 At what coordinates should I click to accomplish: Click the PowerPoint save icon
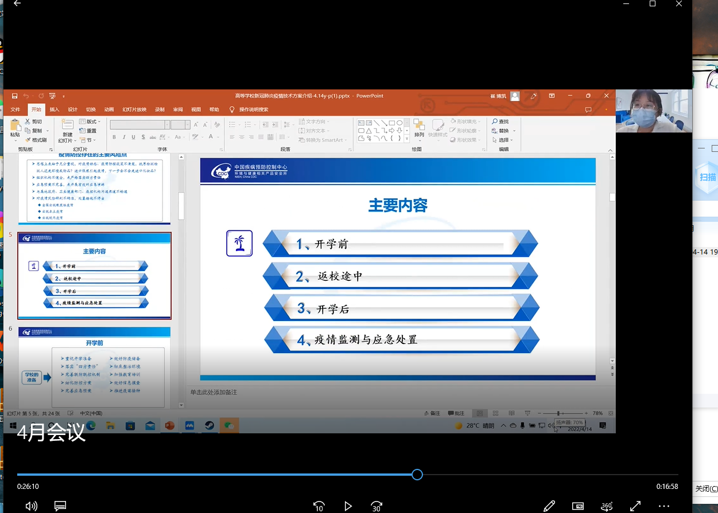pos(15,96)
